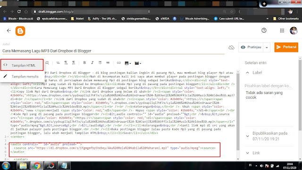
Task: Select Tampilan menulis view
Action: (x=22, y=76)
